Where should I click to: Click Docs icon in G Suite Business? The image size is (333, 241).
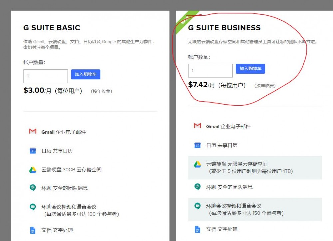click(x=198, y=229)
